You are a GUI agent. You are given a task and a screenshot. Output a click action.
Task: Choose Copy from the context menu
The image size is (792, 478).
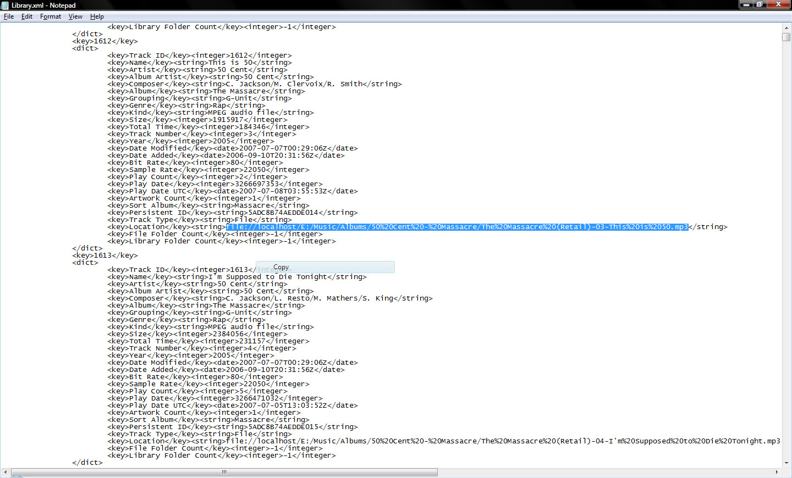point(325,267)
